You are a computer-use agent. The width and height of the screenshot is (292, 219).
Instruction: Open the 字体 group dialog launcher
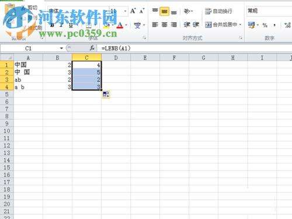pyautogui.click(x=144, y=38)
